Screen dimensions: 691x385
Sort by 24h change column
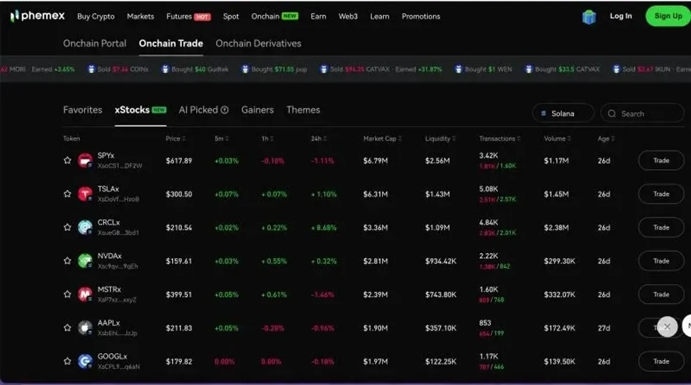[x=325, y=139]
